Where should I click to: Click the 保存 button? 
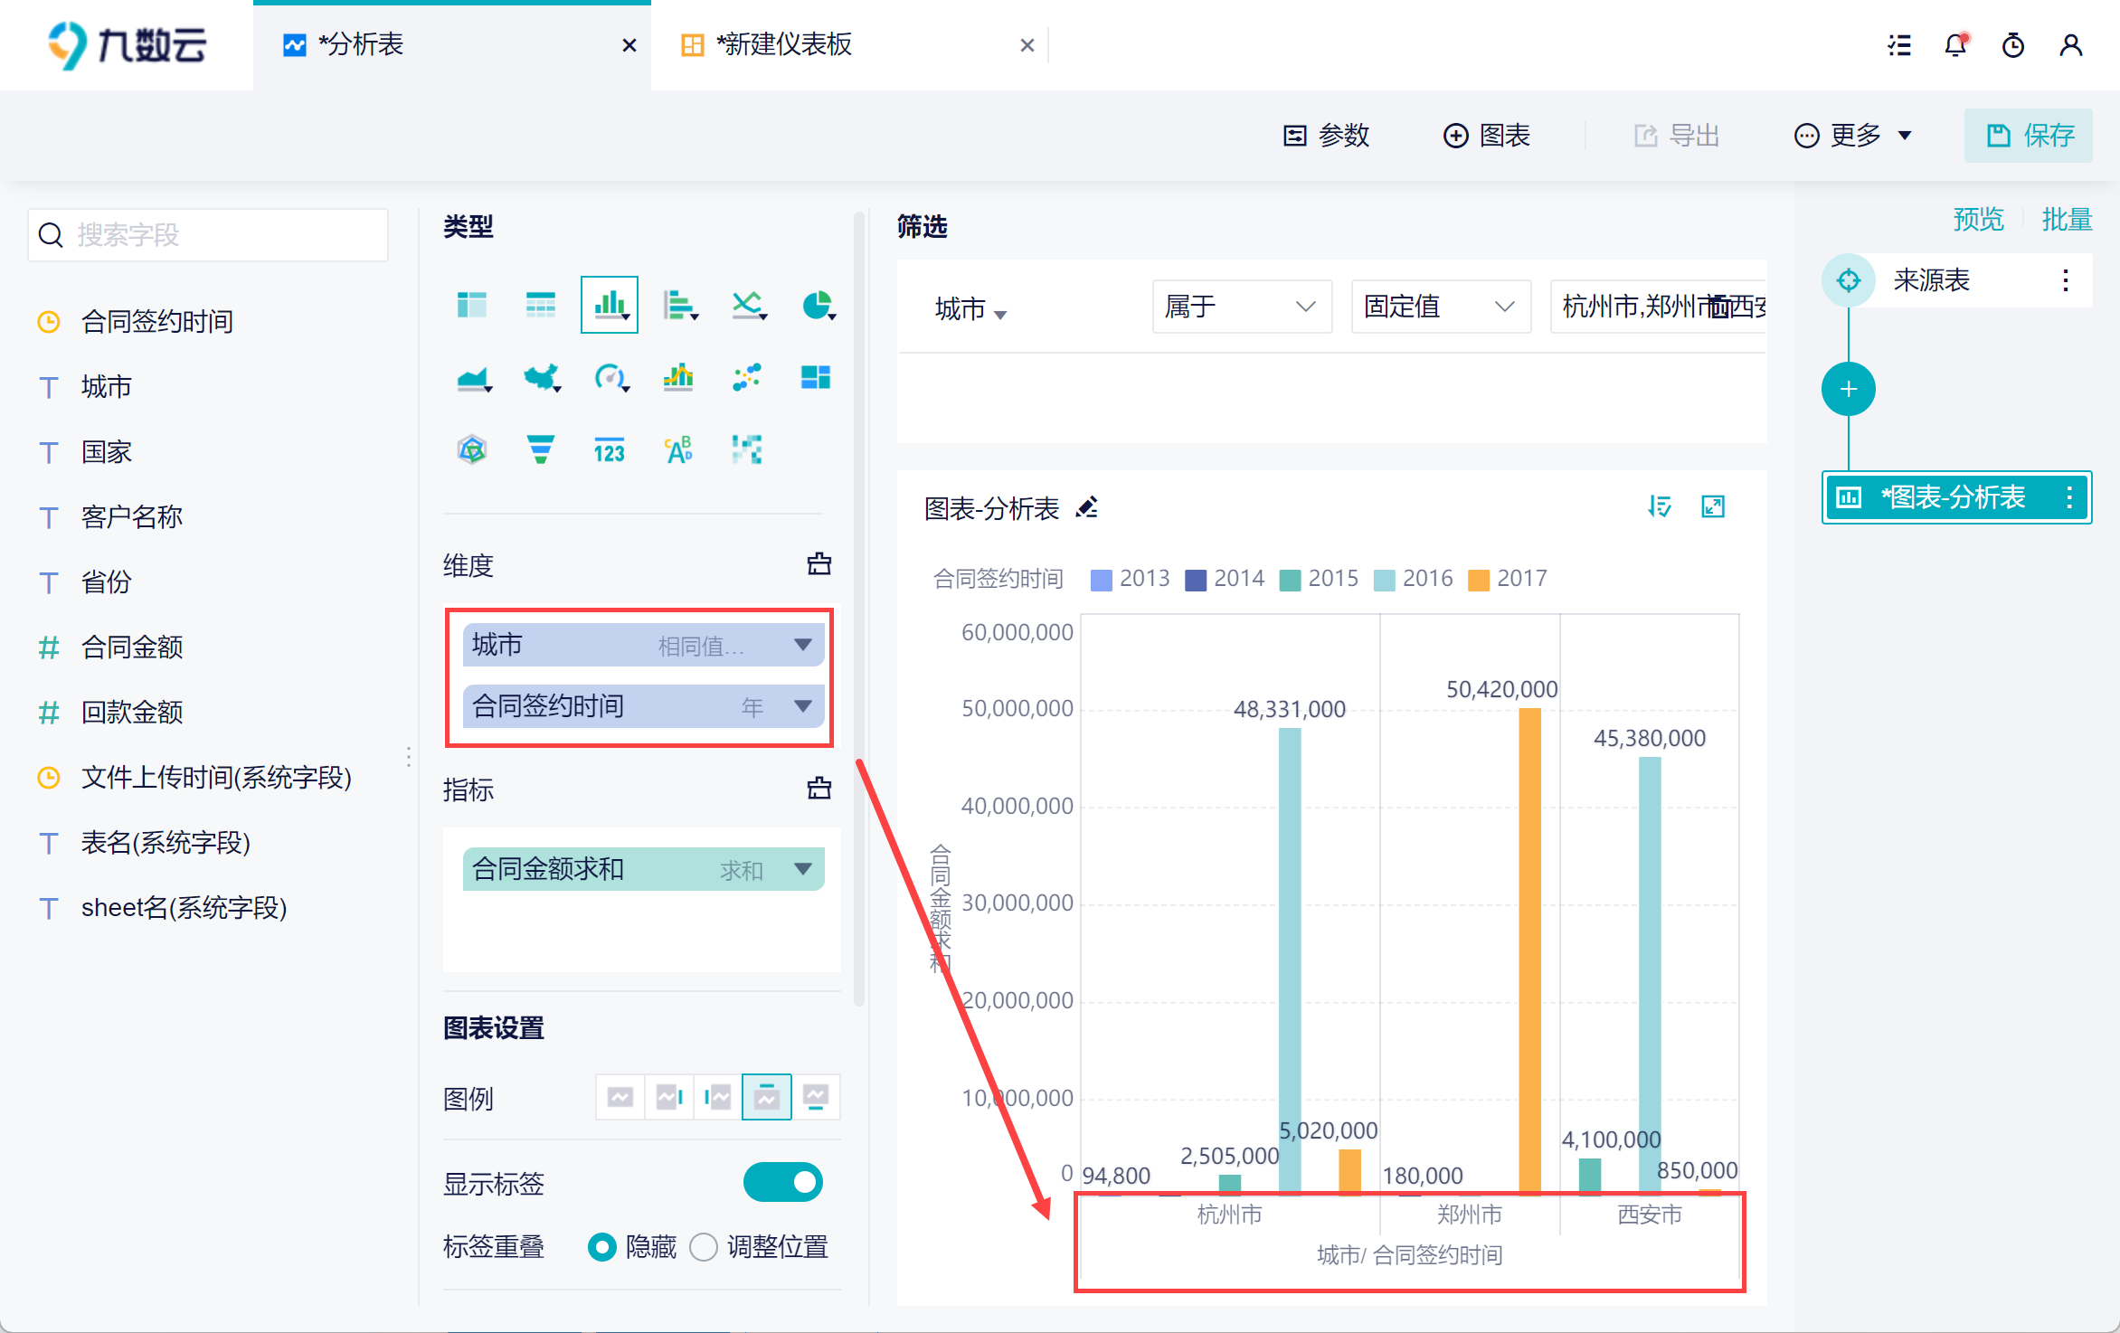pyautogui.click(x=2028, y=136)
